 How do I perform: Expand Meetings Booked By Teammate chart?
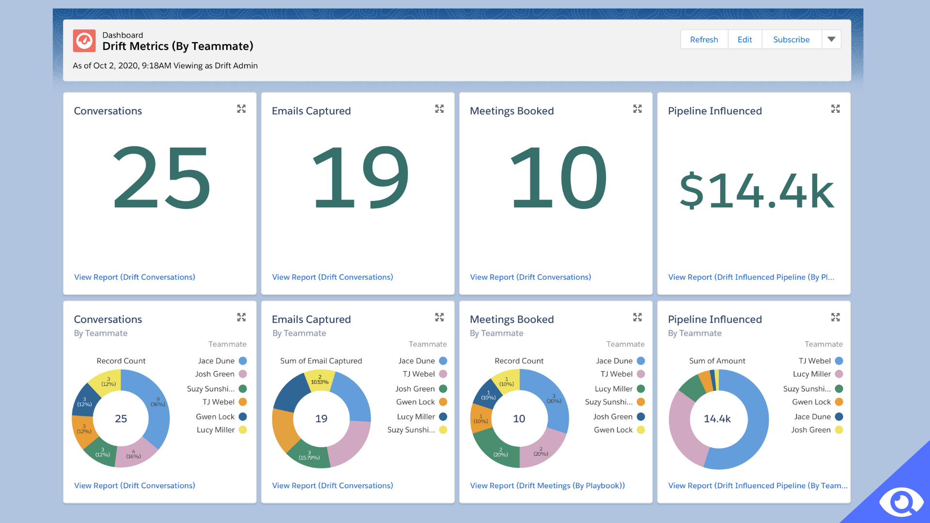tap(637, 317)
